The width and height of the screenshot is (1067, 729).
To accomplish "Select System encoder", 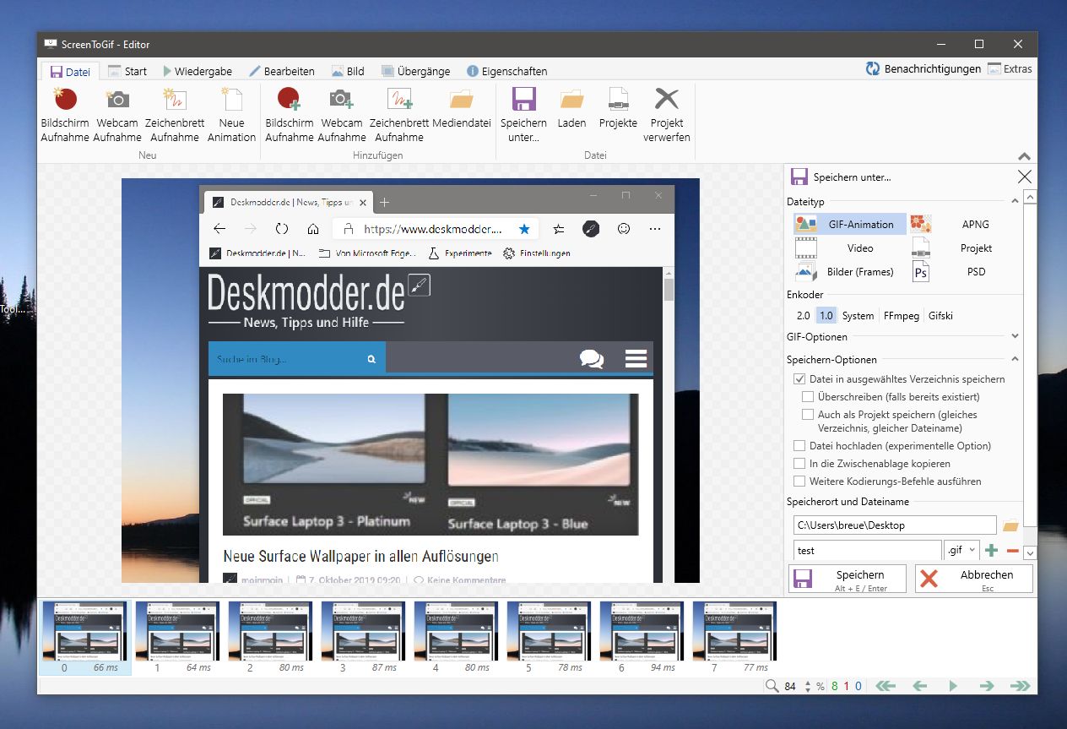I will coord(858,316).
